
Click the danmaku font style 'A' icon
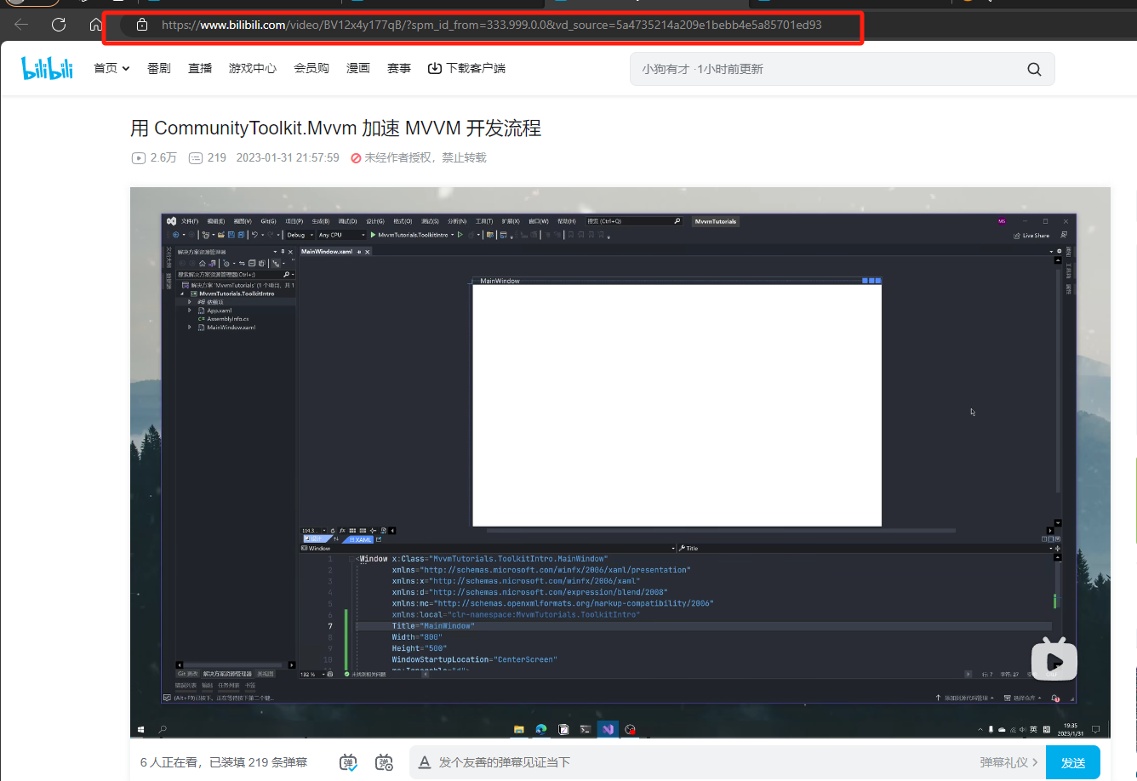point(425,763)
